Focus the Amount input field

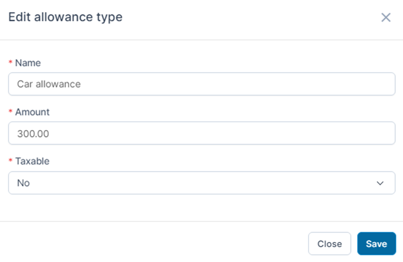(202, 133)
